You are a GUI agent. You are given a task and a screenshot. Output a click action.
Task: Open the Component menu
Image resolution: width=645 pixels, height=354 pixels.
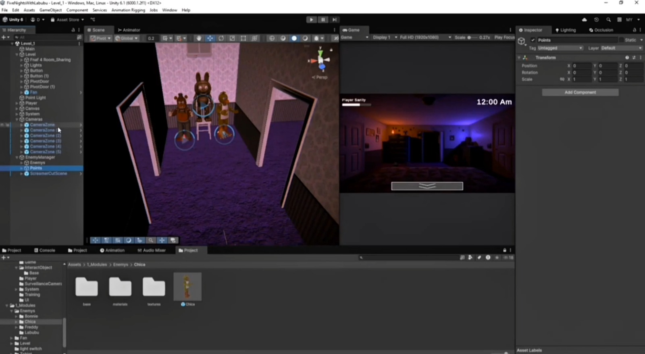(x=77, y=10)
